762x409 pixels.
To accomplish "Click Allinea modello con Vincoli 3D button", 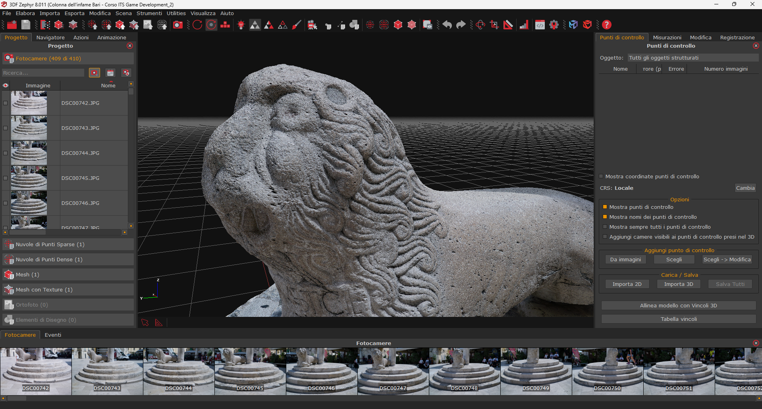I will tap(678, 306).
